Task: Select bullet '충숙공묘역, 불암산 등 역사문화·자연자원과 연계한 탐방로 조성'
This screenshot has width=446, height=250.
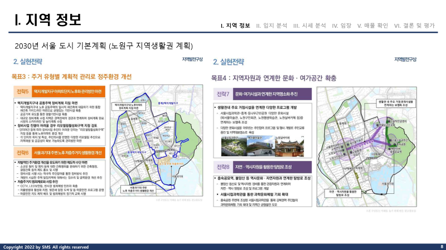Action: click(262, 178)
